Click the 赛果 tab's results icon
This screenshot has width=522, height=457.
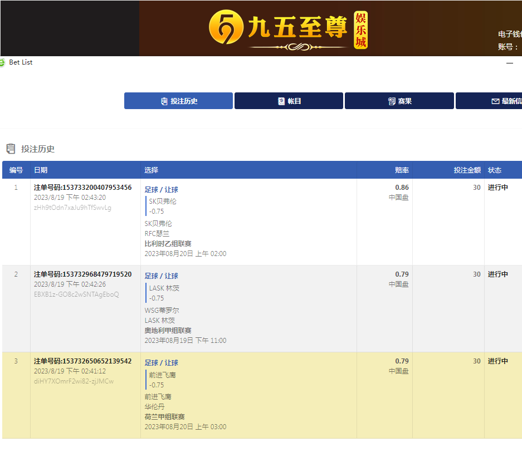point(392,101)
